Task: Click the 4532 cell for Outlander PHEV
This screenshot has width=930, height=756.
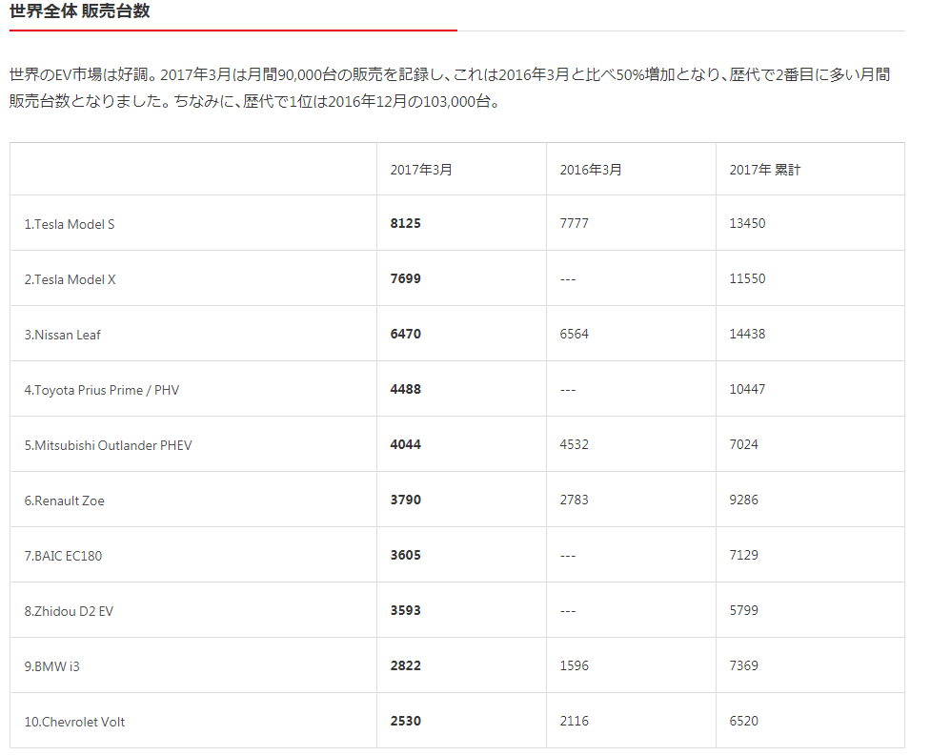Action: (x=575, y=444)
